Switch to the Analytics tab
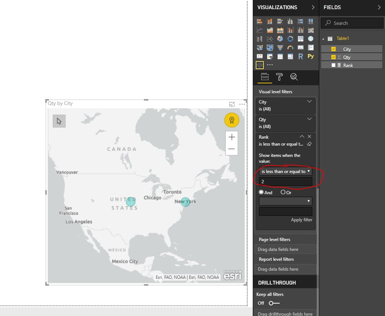385x316 pixels. point(294,77)
